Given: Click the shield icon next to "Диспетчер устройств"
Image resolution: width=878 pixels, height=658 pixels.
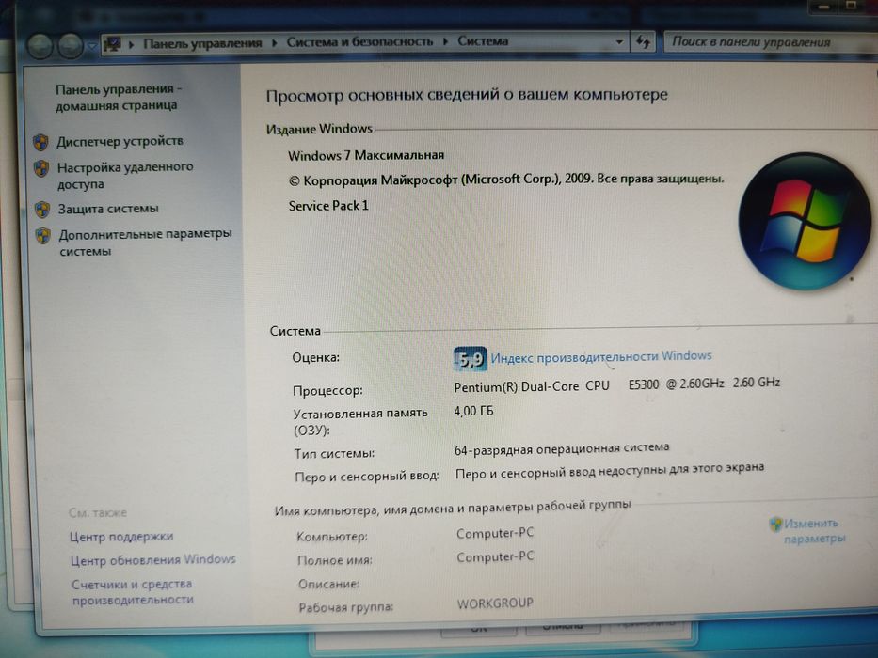Looking at the screenshot, I should click(x=40, y=143).
